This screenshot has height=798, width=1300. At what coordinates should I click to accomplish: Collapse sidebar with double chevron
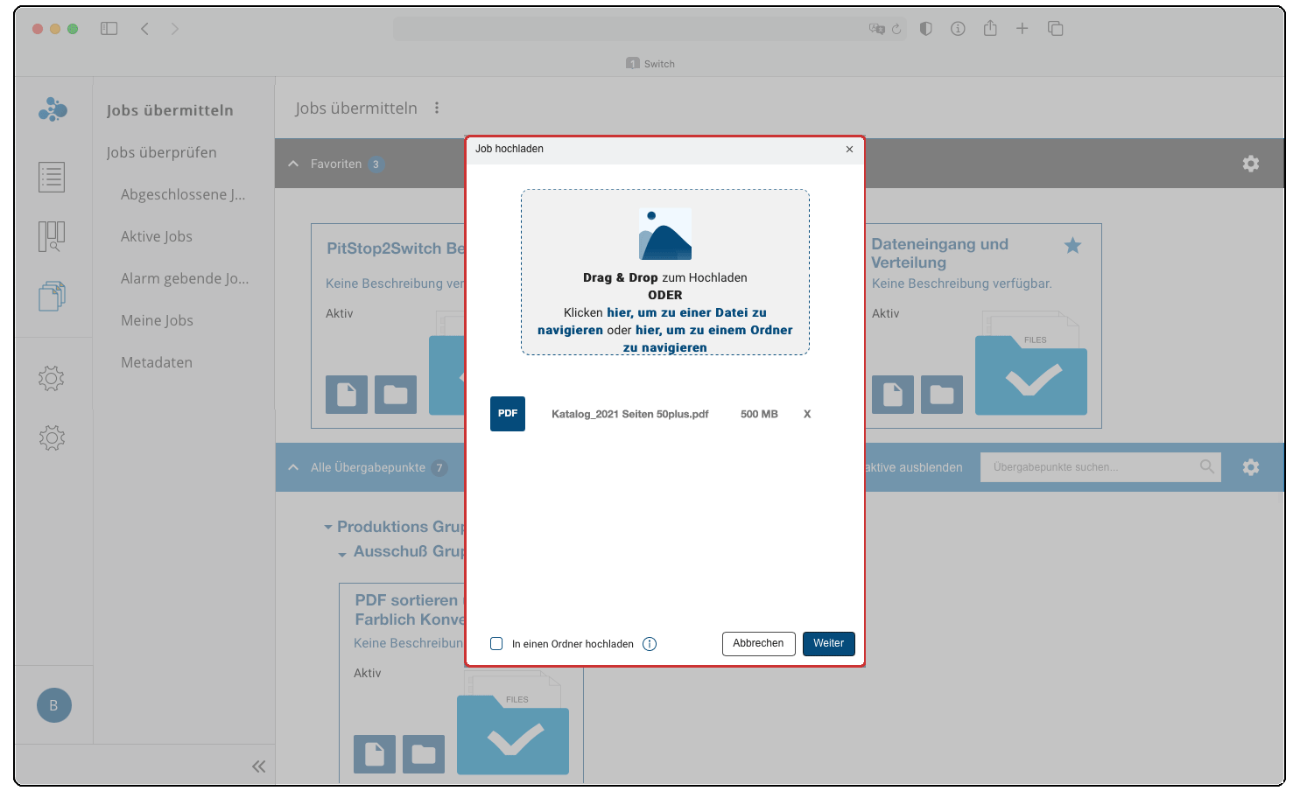click(258, 766)
